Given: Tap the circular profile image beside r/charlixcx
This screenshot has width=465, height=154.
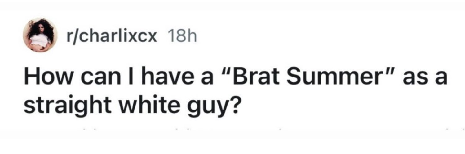Looking at the screenshot, I should [41, 35].
